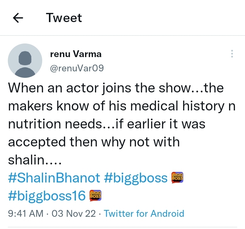
Task: Tap the Bigg Boss emoji after #biggboss16
Action: [x=96, y=195]
